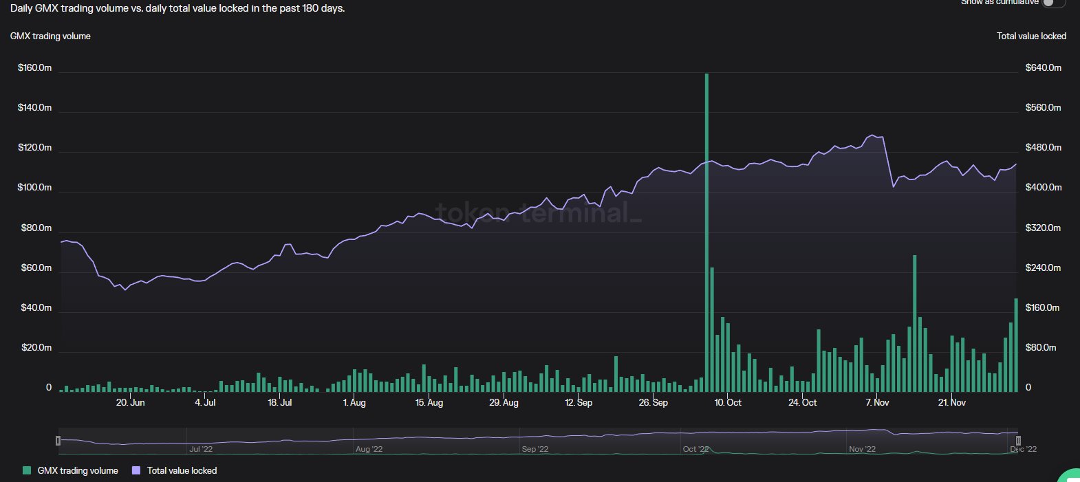
Task: Click the 18. Jul x-axis label
Action: point(279,402)
